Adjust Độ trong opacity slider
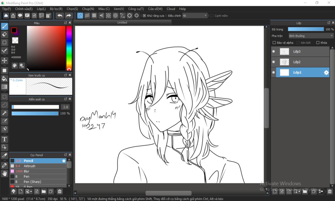This screenshot has height=201, width=335. coord(306,29)
